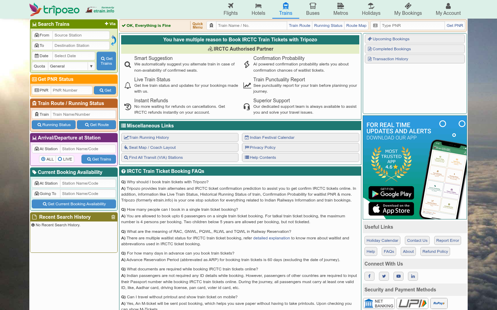Open the Flights tab
This screenshot has width=497, height=310.
click(x=231, y=9)
